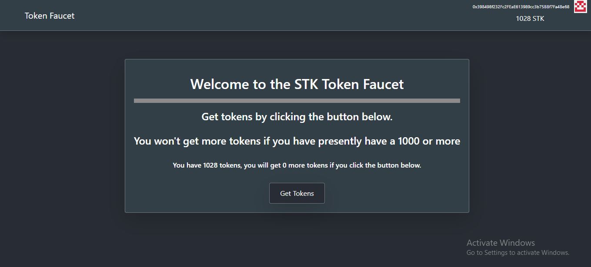The height and width of the screenshot is (267, 591).
Task: Click the word 'STK' in the welcome heading
Action: click(304, 84)
